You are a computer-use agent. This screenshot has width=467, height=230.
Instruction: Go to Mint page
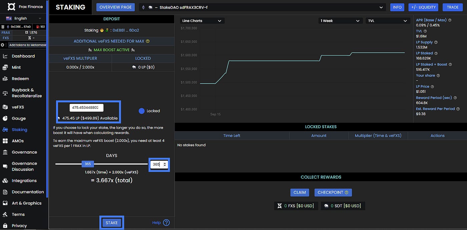point(16,67)
